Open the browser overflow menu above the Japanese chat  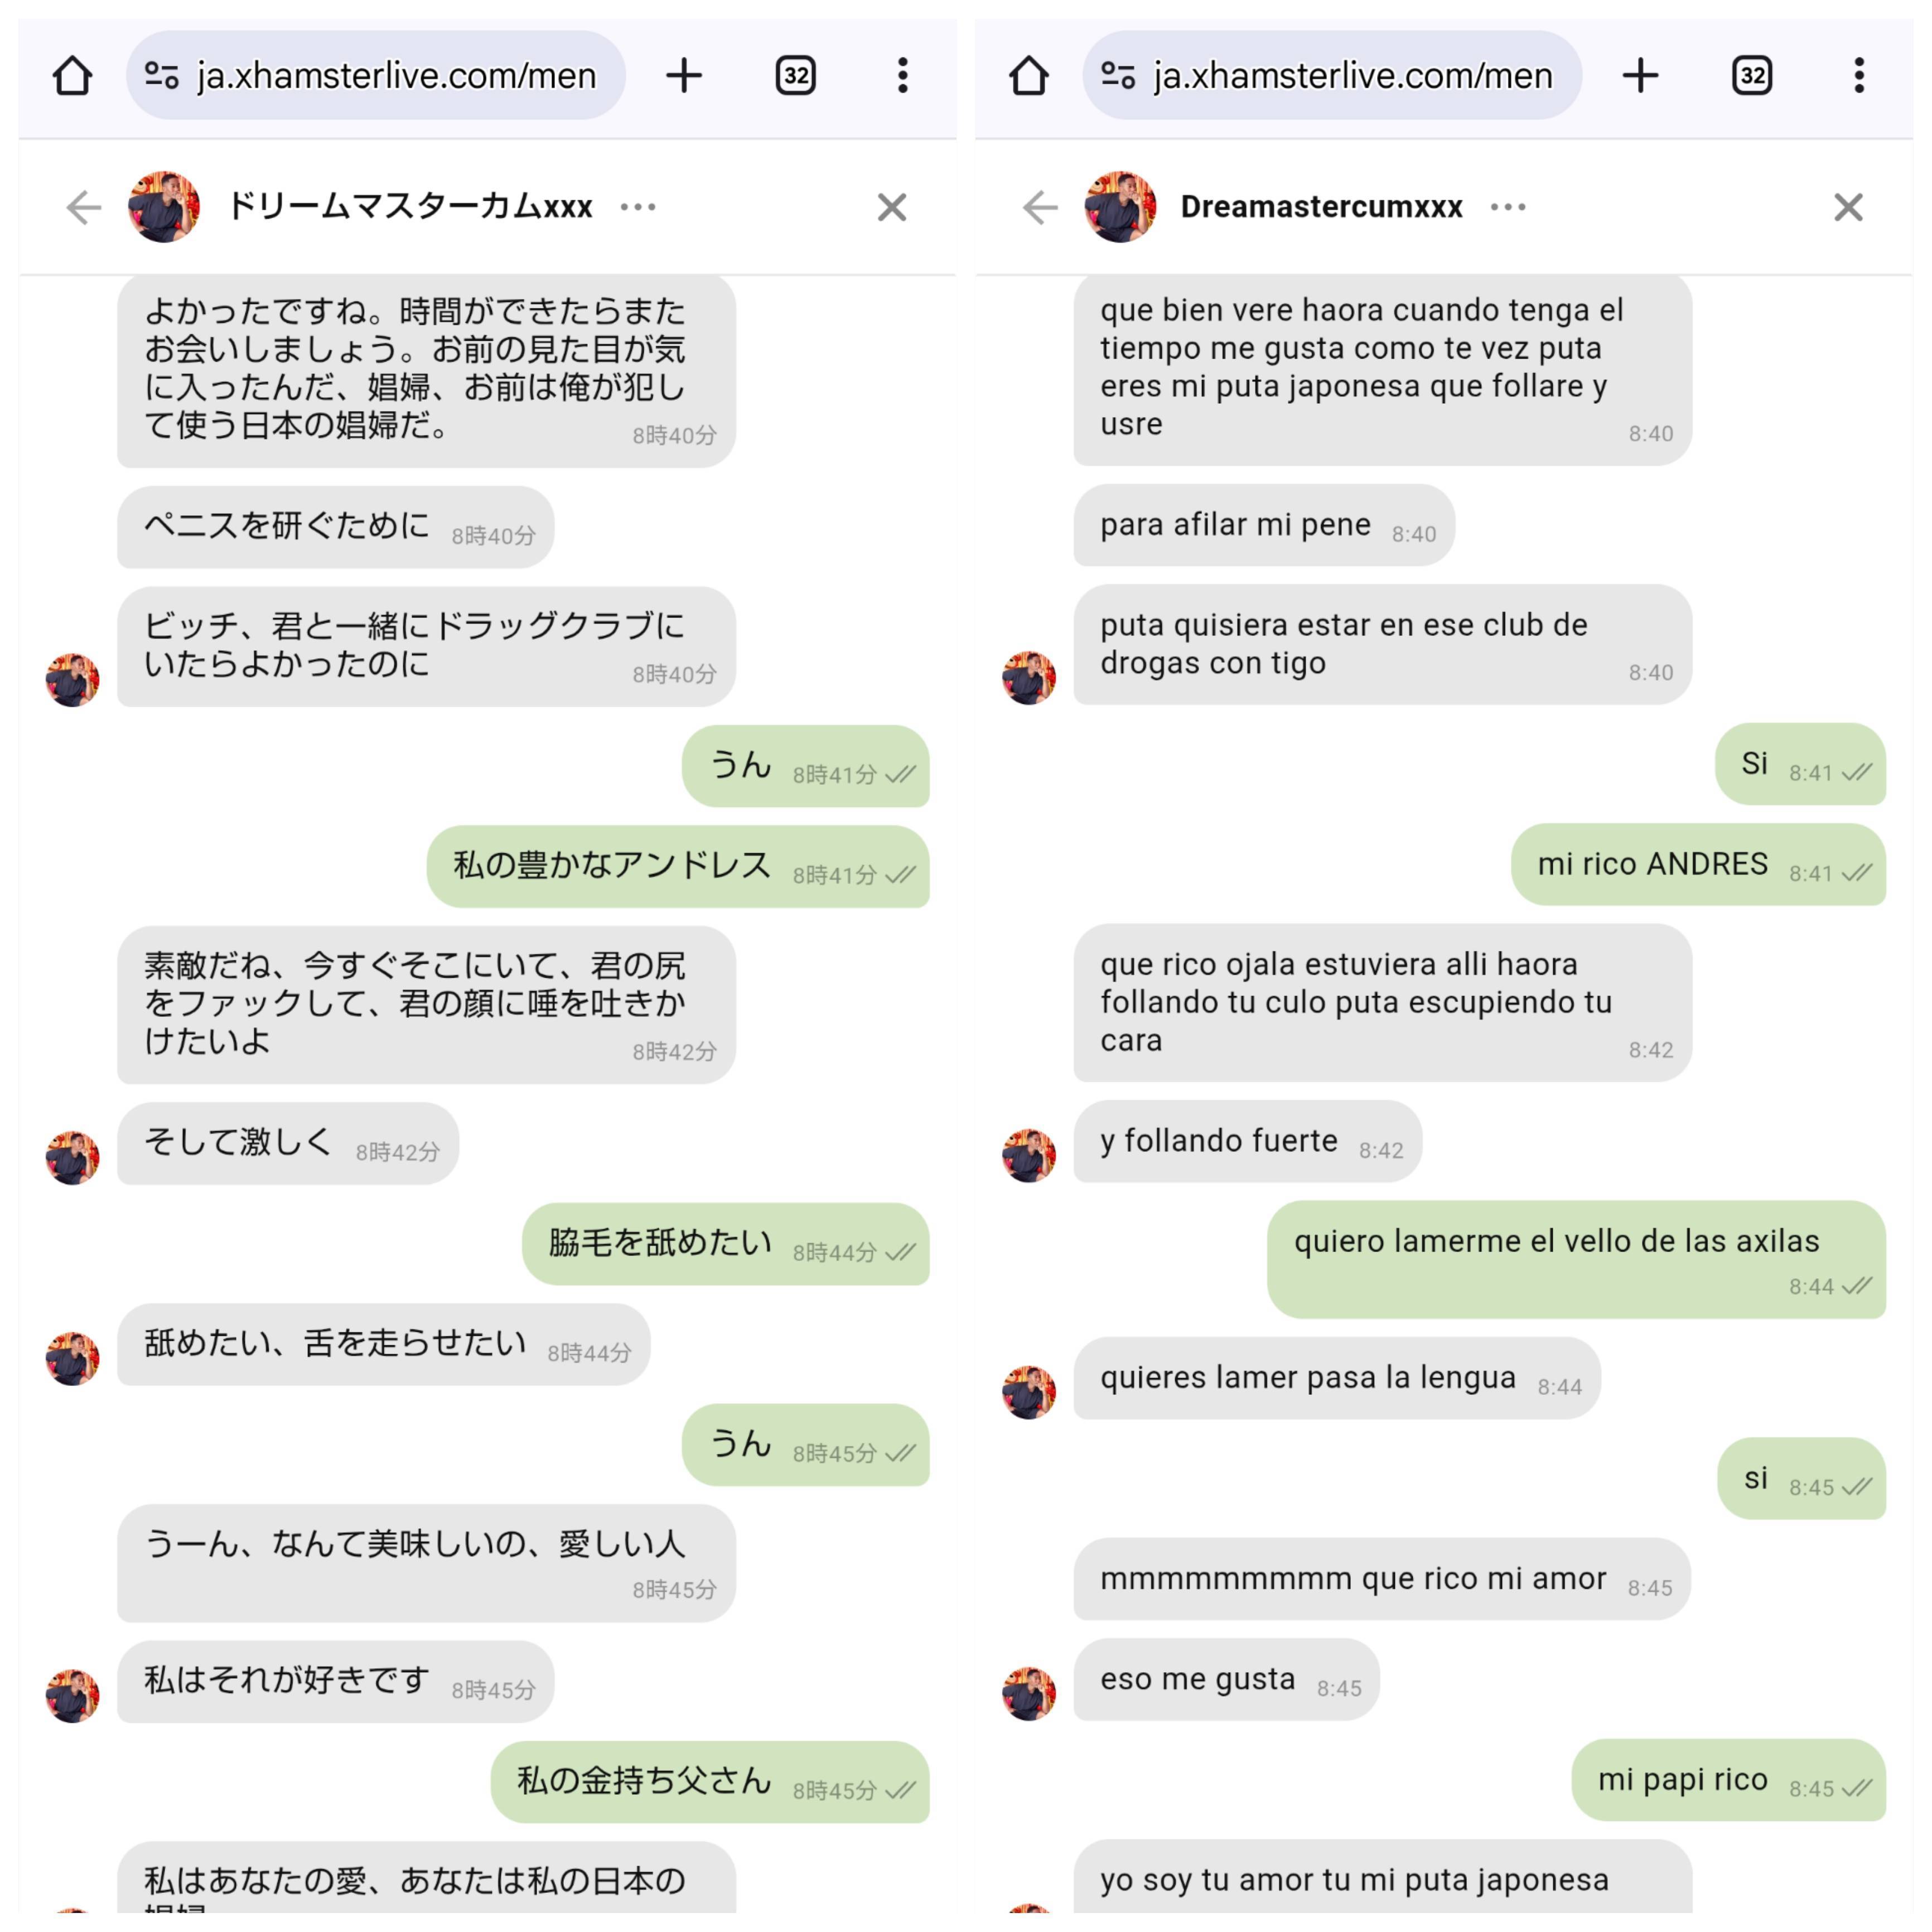click(x=903, y=76)
